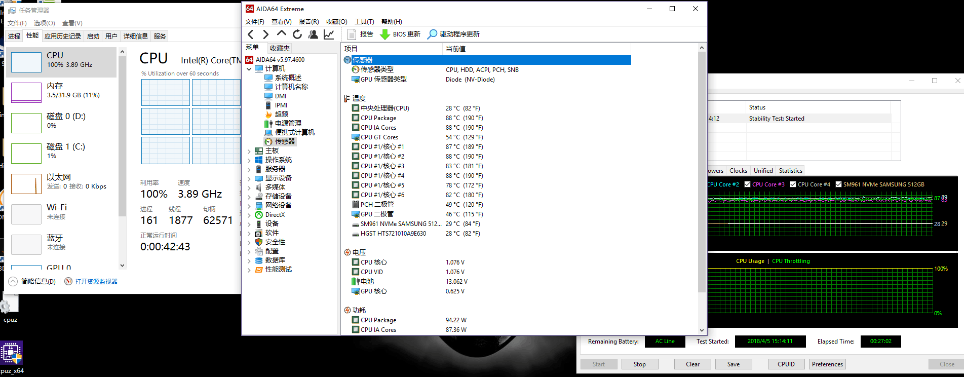Screen dimensions: 964x377
Task: Click 显示设备 monitor item in tree
Action: tap(274, 178)
